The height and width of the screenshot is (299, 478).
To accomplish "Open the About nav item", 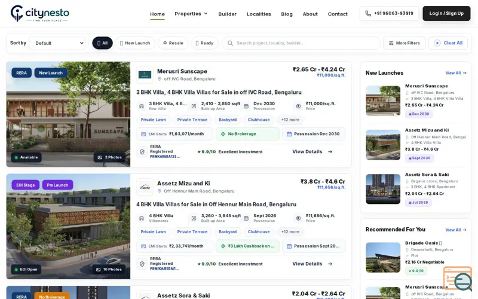I will point(310,14).
